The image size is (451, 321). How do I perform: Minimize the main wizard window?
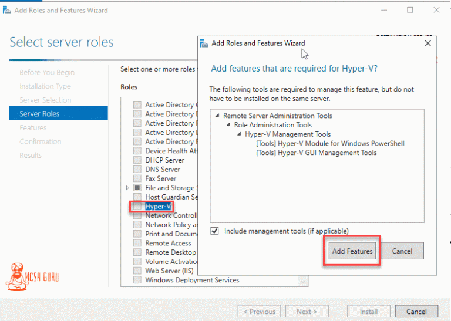(x=384, y=10)
